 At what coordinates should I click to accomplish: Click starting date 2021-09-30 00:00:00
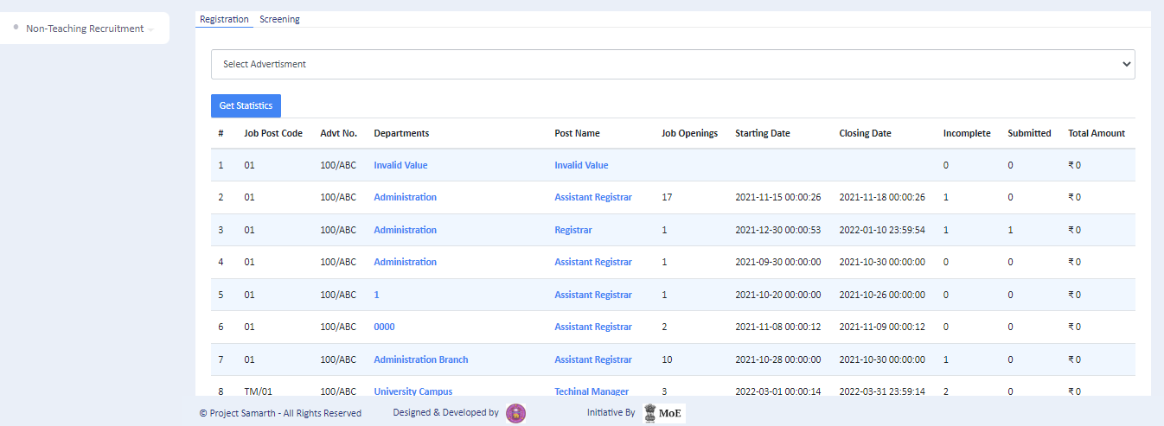pos(778,262)
